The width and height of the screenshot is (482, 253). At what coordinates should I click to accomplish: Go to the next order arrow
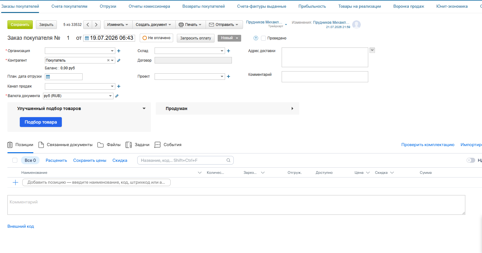[96, 25]
